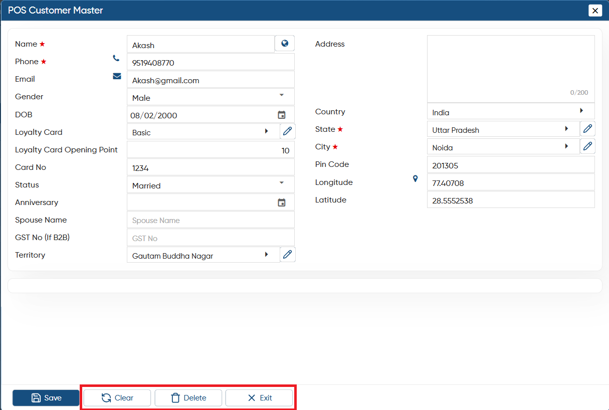This screenshot has height=410, width=609.
Task: Save the customer record
Action: pyautogui.click(x=46, y=398)
